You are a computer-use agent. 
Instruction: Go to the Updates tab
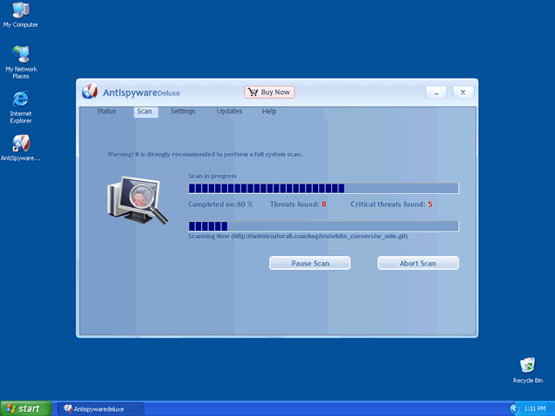[x=229, y=112]
